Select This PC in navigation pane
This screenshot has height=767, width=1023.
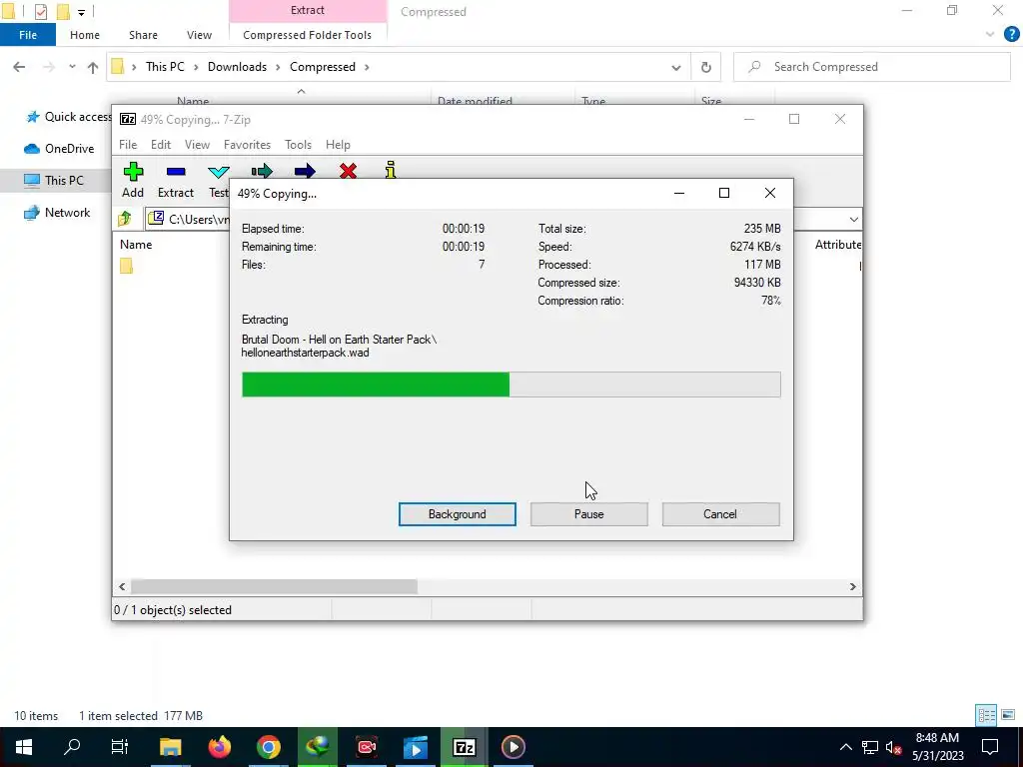pos(54,181)
